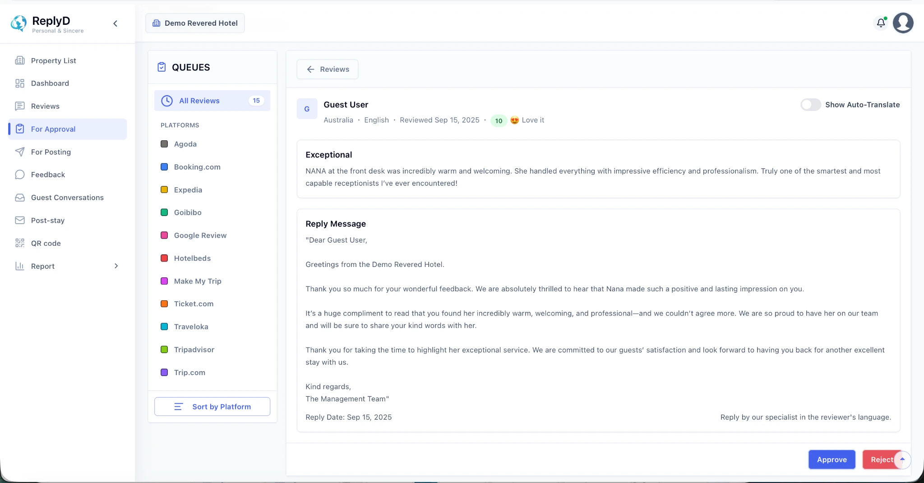The height and width of the screenshot is (483, 924).
Task: Enable the Show Auto-Translate toggle
Action: tap(811, 105)
